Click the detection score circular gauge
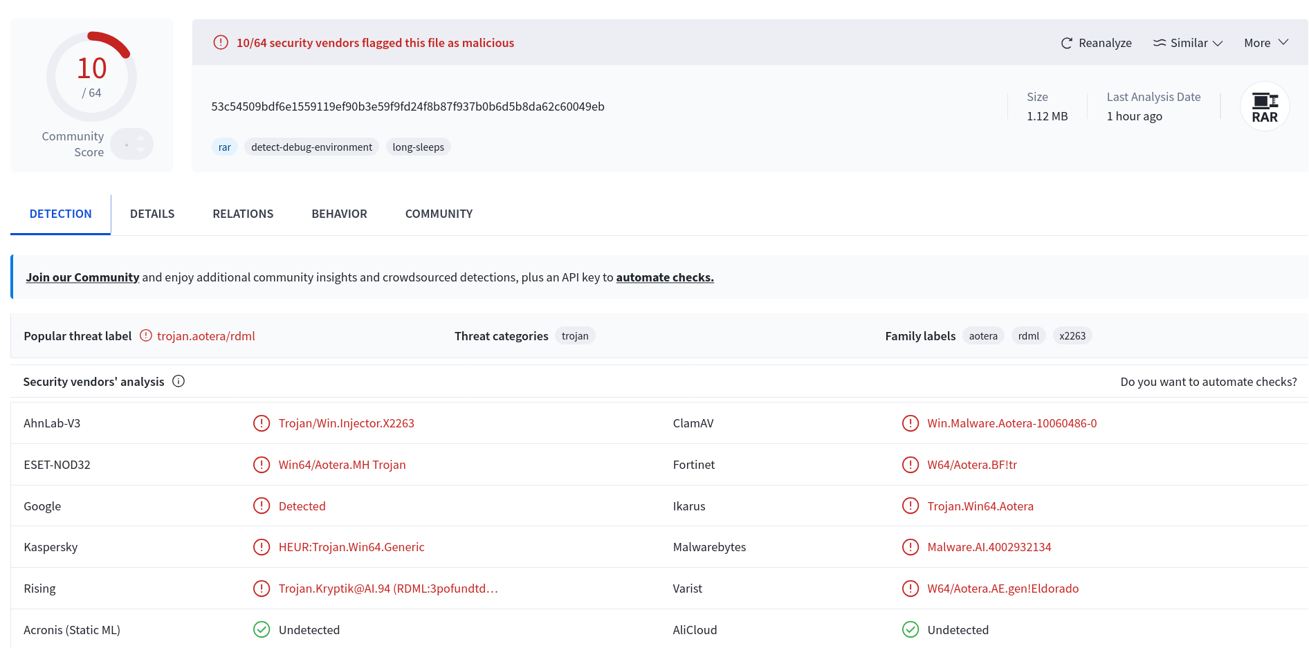1309x648 pixels. 91,76
